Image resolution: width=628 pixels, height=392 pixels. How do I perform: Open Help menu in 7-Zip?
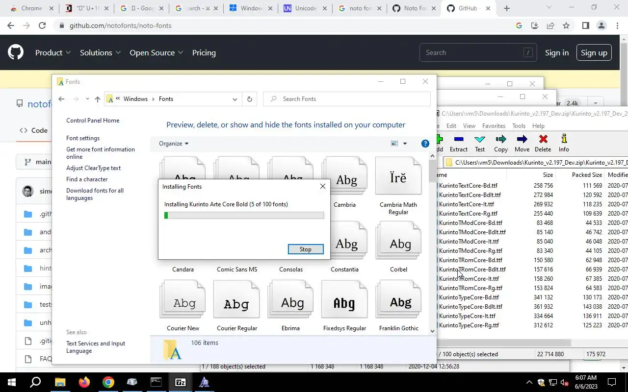click(538, 126)
